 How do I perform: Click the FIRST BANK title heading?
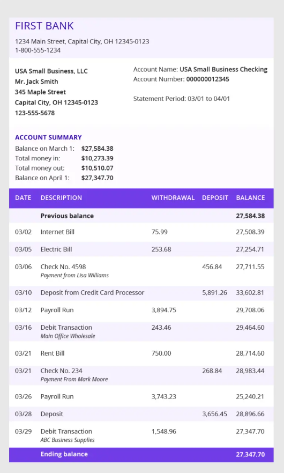(x=44, y=26)
